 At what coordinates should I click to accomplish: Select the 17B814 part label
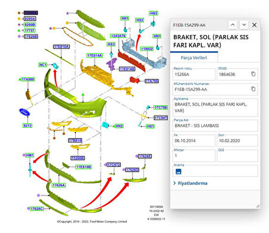(x=75, y=140)
